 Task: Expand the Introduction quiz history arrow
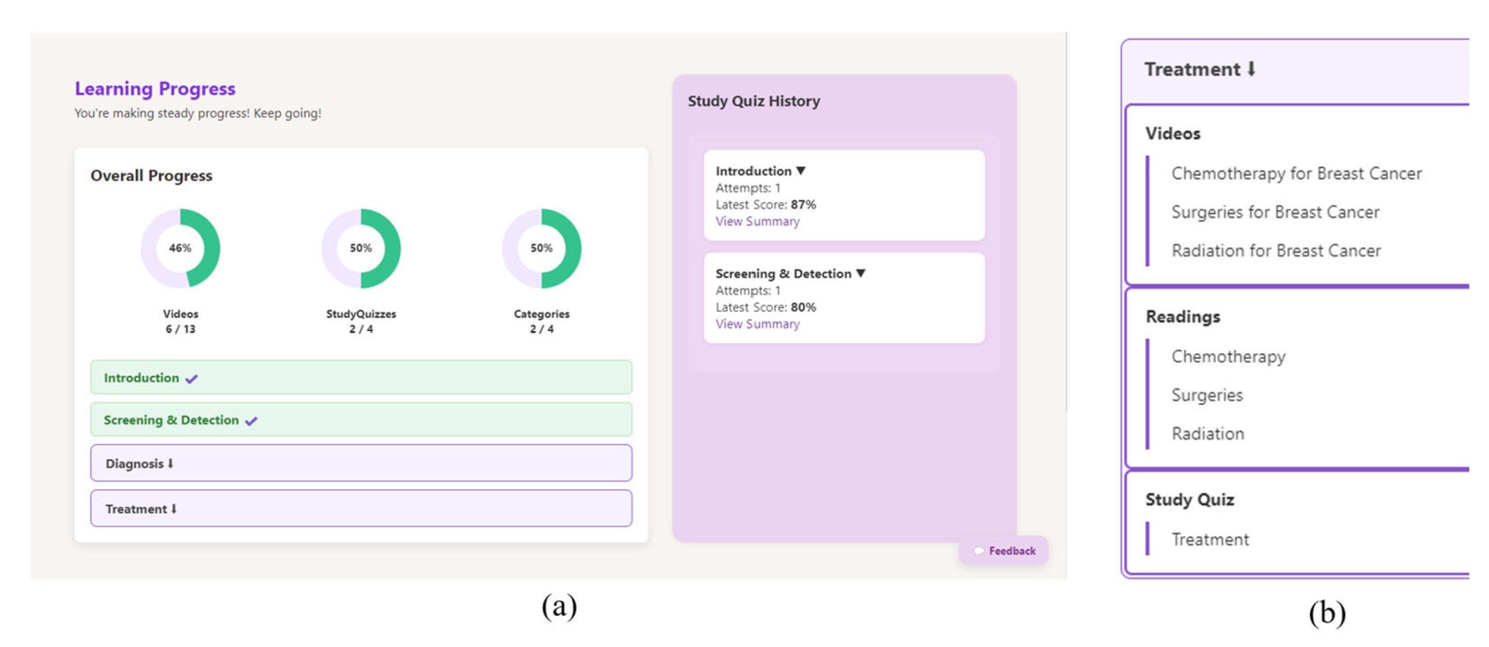click(801, 170)
